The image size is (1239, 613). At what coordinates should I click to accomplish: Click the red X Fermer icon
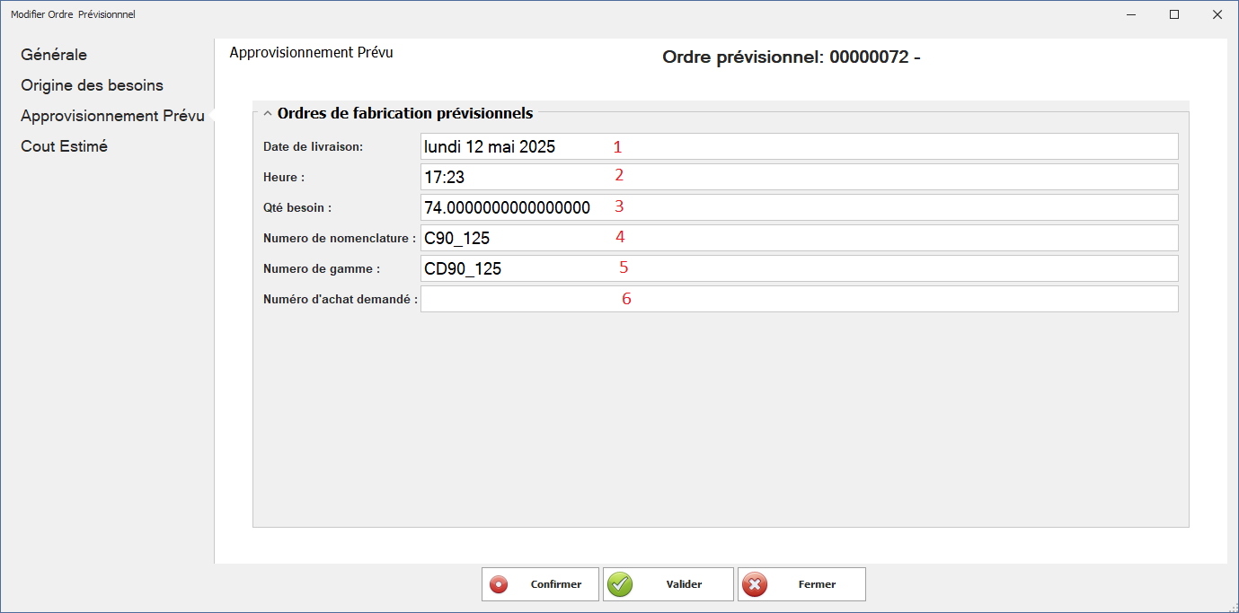[x=755, y=584]
